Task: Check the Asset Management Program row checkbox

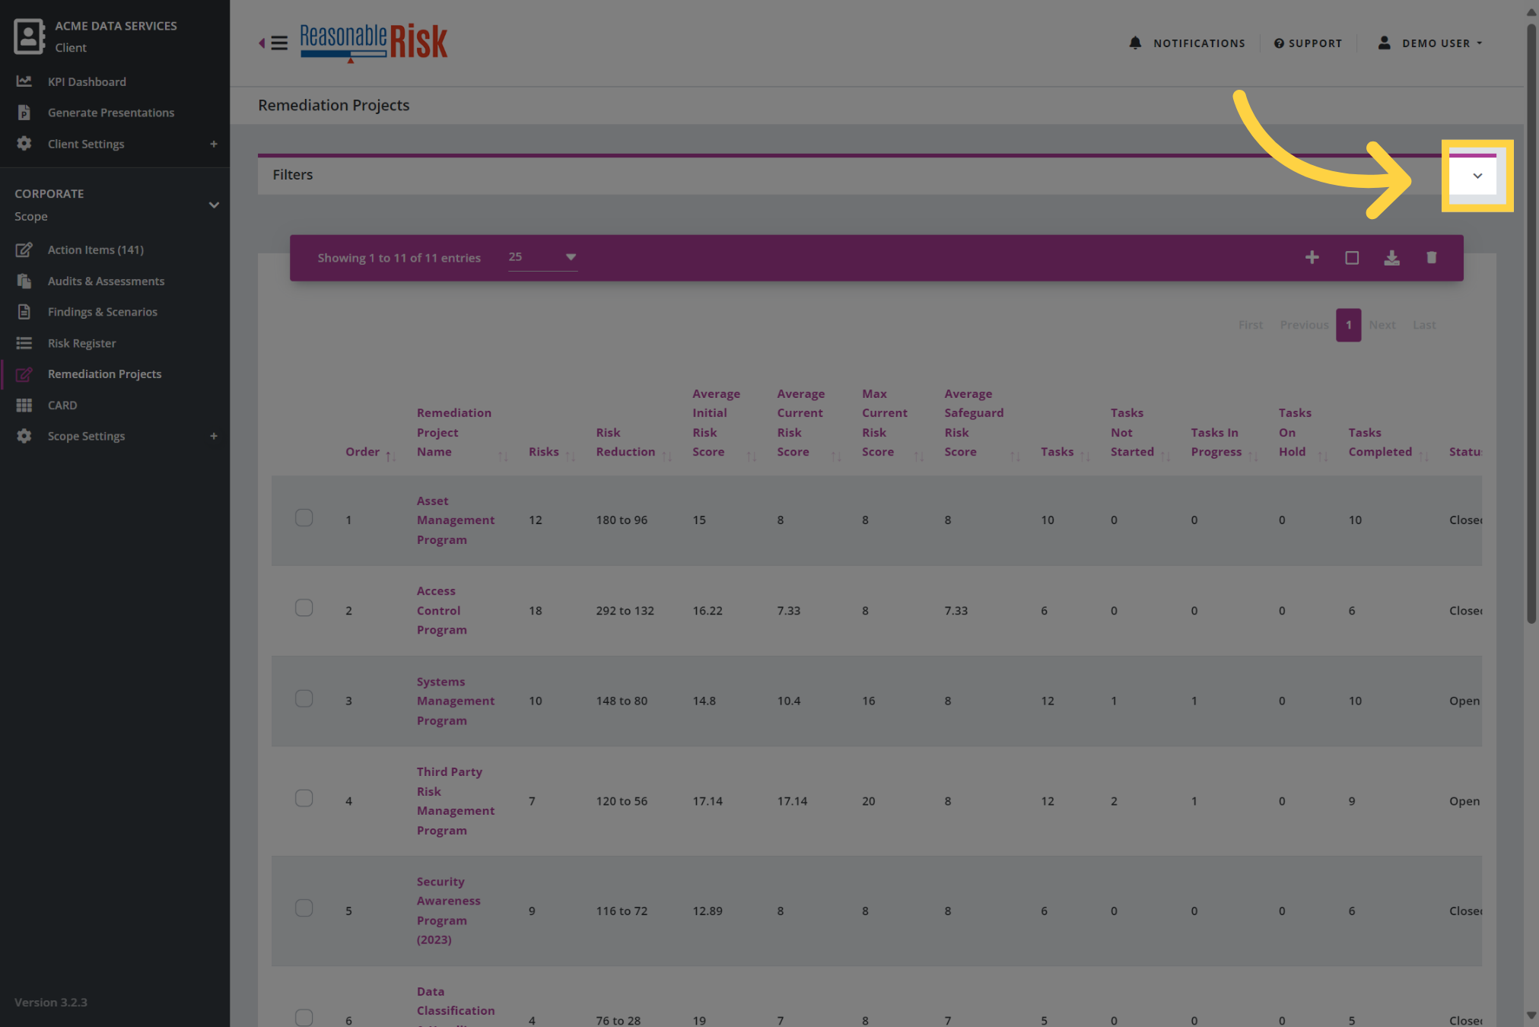Action: [x=304, y=518]
